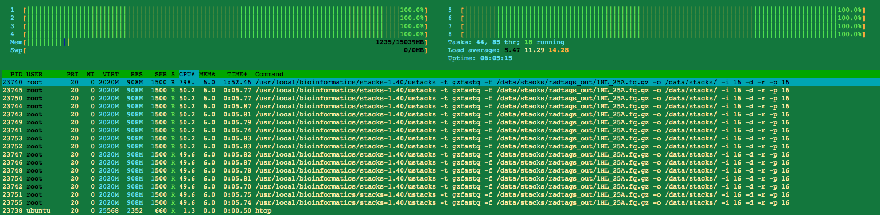Sort by the VIRT column header
Viewport: 880px width, 215px height.
coord(110,74)
